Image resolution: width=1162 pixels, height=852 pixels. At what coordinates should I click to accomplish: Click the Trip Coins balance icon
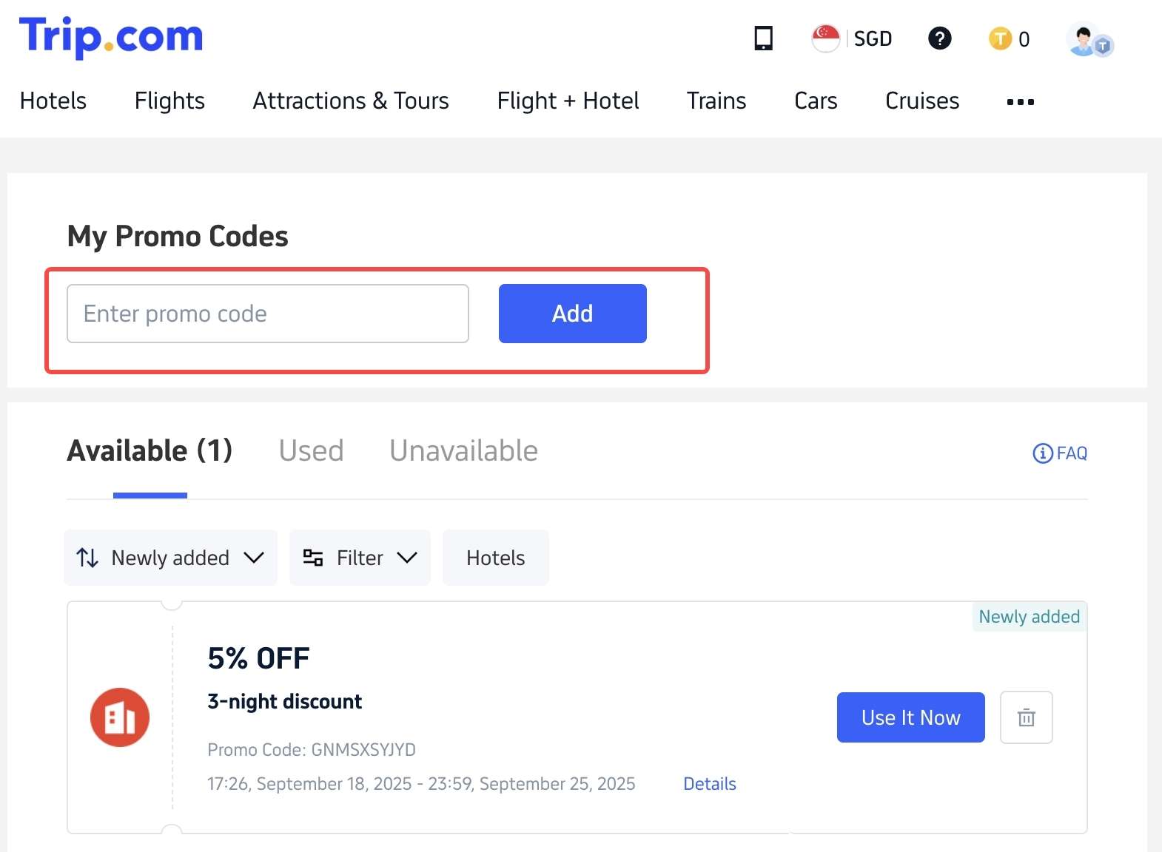coord(1000,38)
